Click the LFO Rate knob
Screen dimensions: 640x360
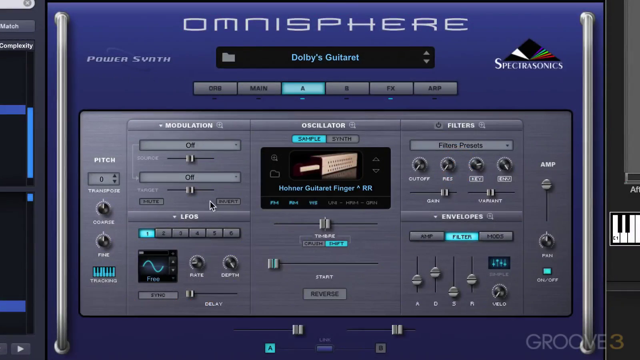[196, 263]
